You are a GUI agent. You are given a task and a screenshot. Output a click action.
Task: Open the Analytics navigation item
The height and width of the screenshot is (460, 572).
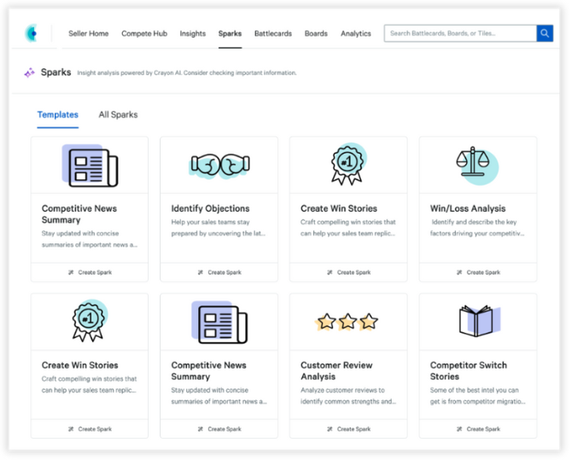(356, 34)
